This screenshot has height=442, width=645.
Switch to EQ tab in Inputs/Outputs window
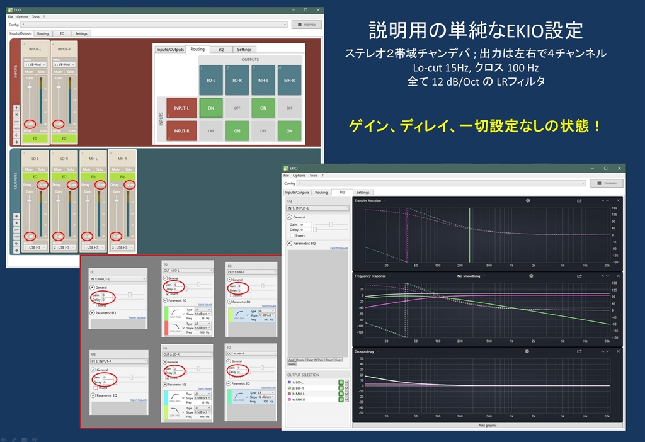(x=62, y=34)
